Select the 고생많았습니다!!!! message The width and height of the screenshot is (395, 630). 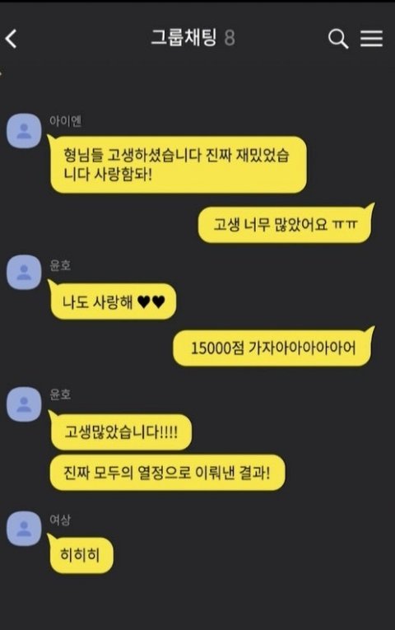[119, 432]
